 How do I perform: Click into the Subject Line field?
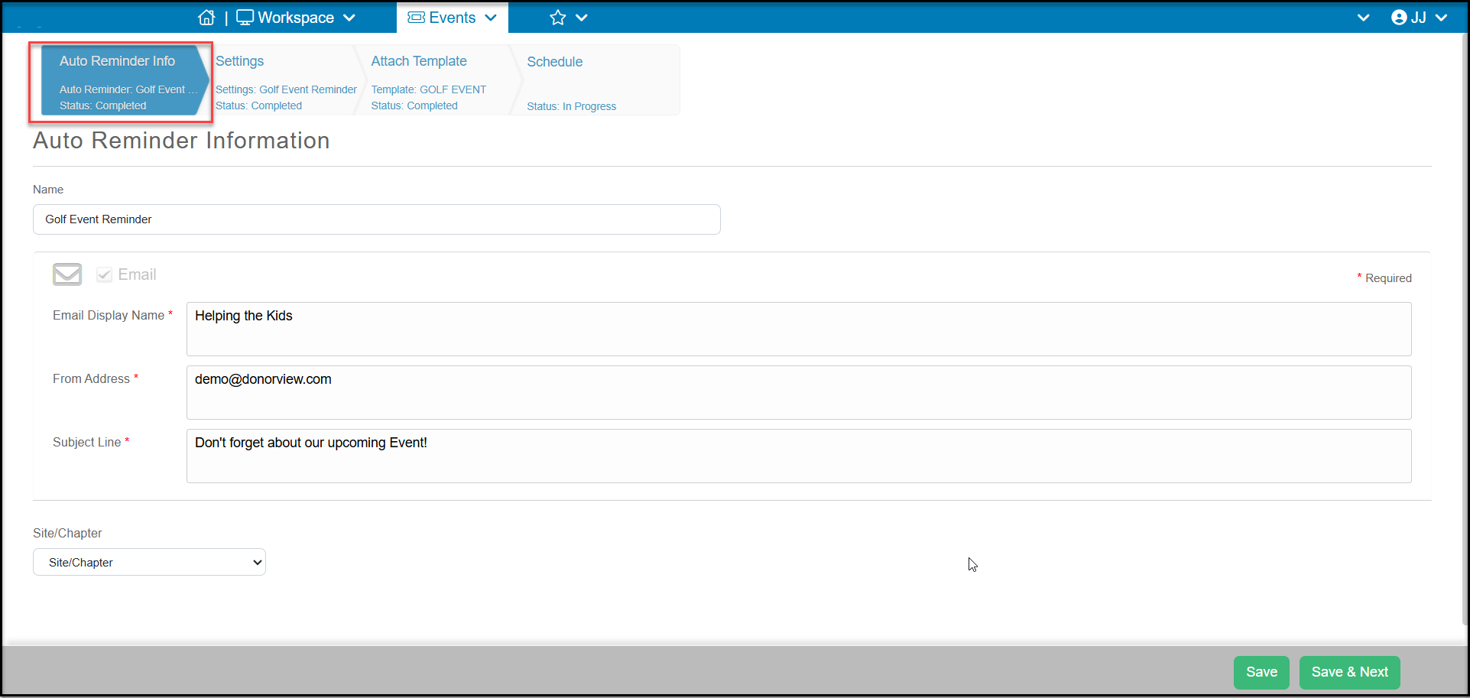point(799,456)
